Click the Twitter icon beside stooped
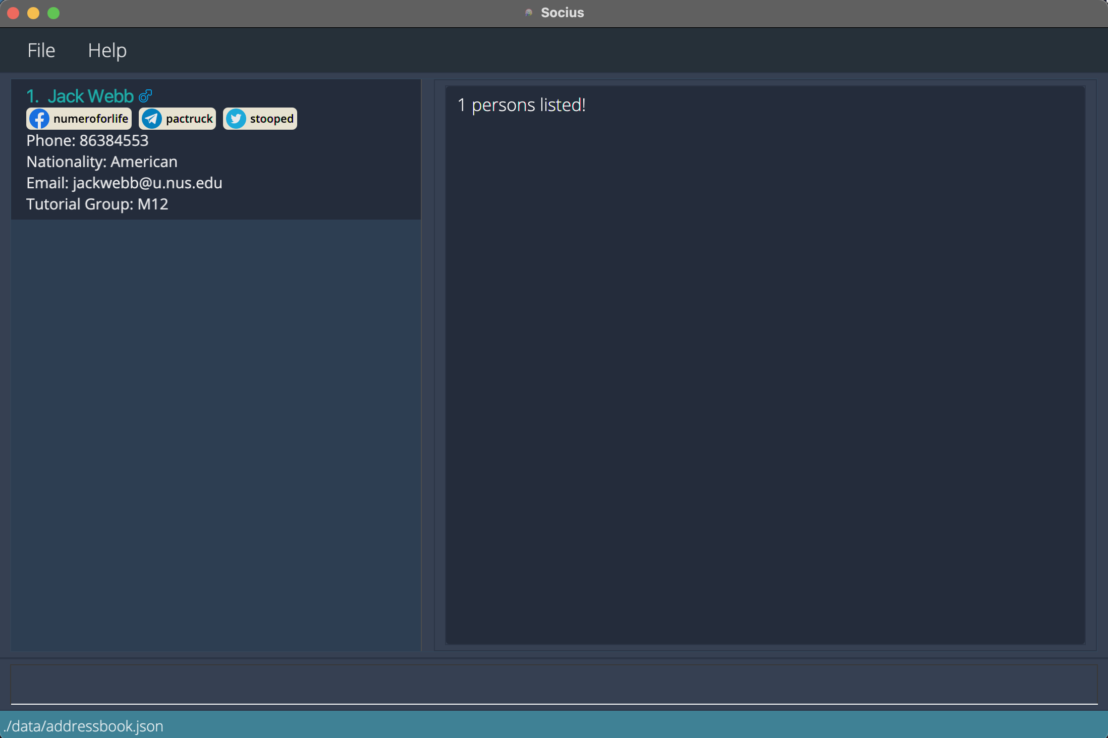The height and width of the screenshot is (738, 1108). [236, 119]
